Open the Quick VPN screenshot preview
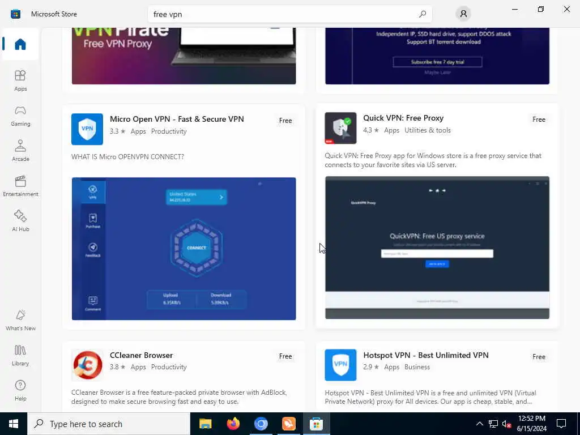The width and height of the screenshot is (580, 435). click(437, 248)
